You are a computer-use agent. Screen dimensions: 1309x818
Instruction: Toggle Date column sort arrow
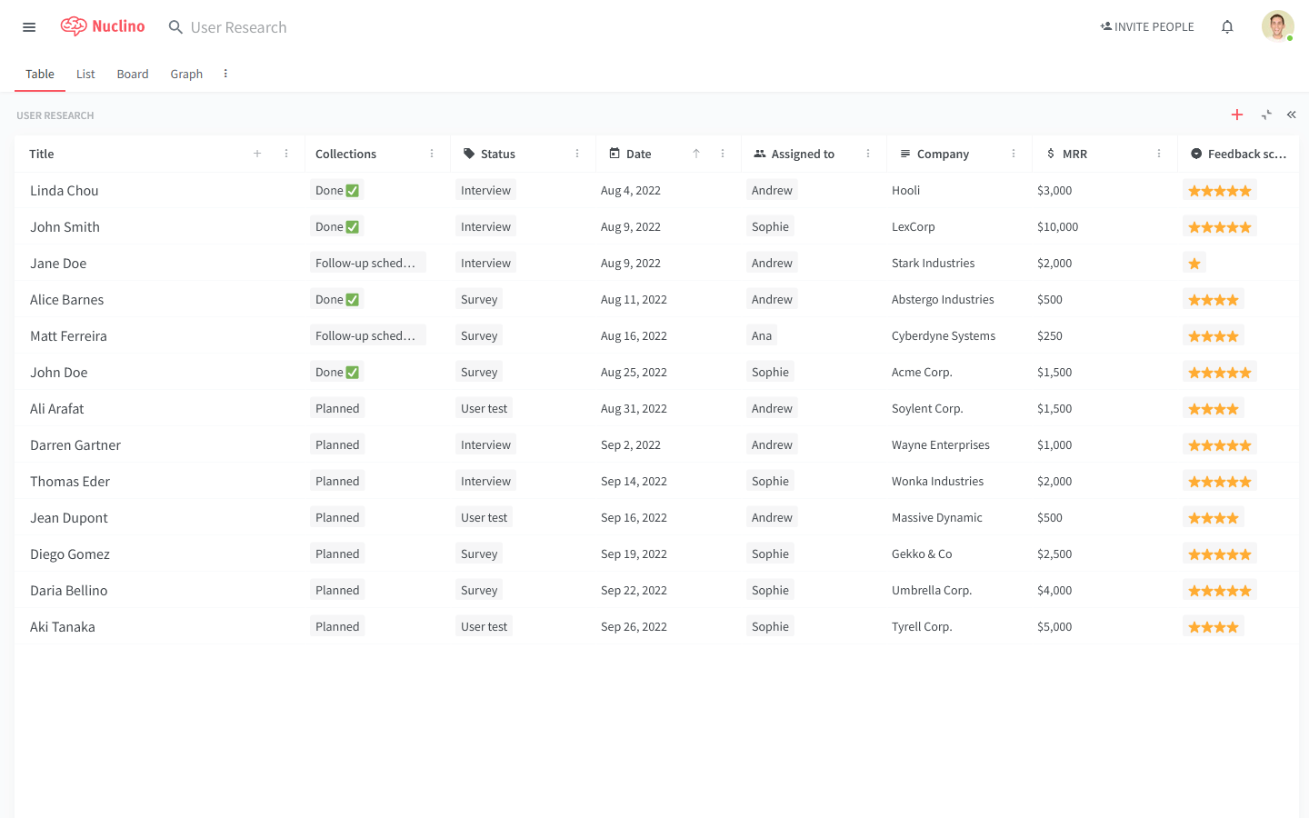[x=696, y=154]
